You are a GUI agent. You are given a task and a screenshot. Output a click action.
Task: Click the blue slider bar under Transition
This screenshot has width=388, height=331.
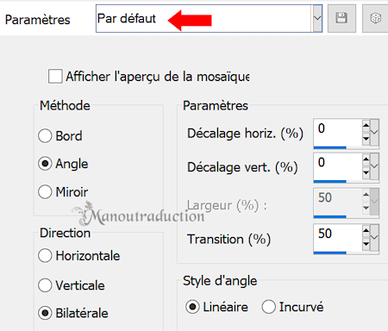330,253
